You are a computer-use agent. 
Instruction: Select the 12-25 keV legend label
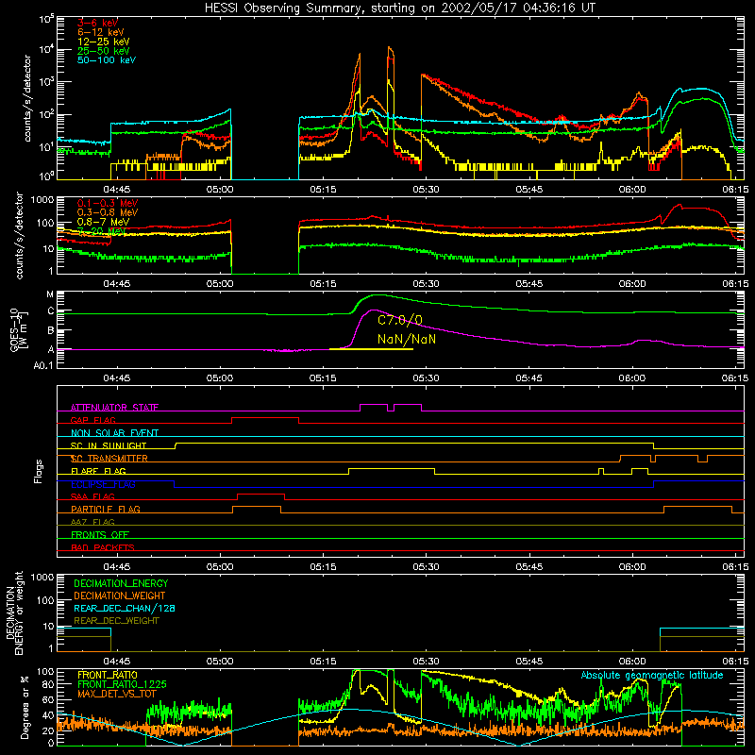[x=104, y=42]
